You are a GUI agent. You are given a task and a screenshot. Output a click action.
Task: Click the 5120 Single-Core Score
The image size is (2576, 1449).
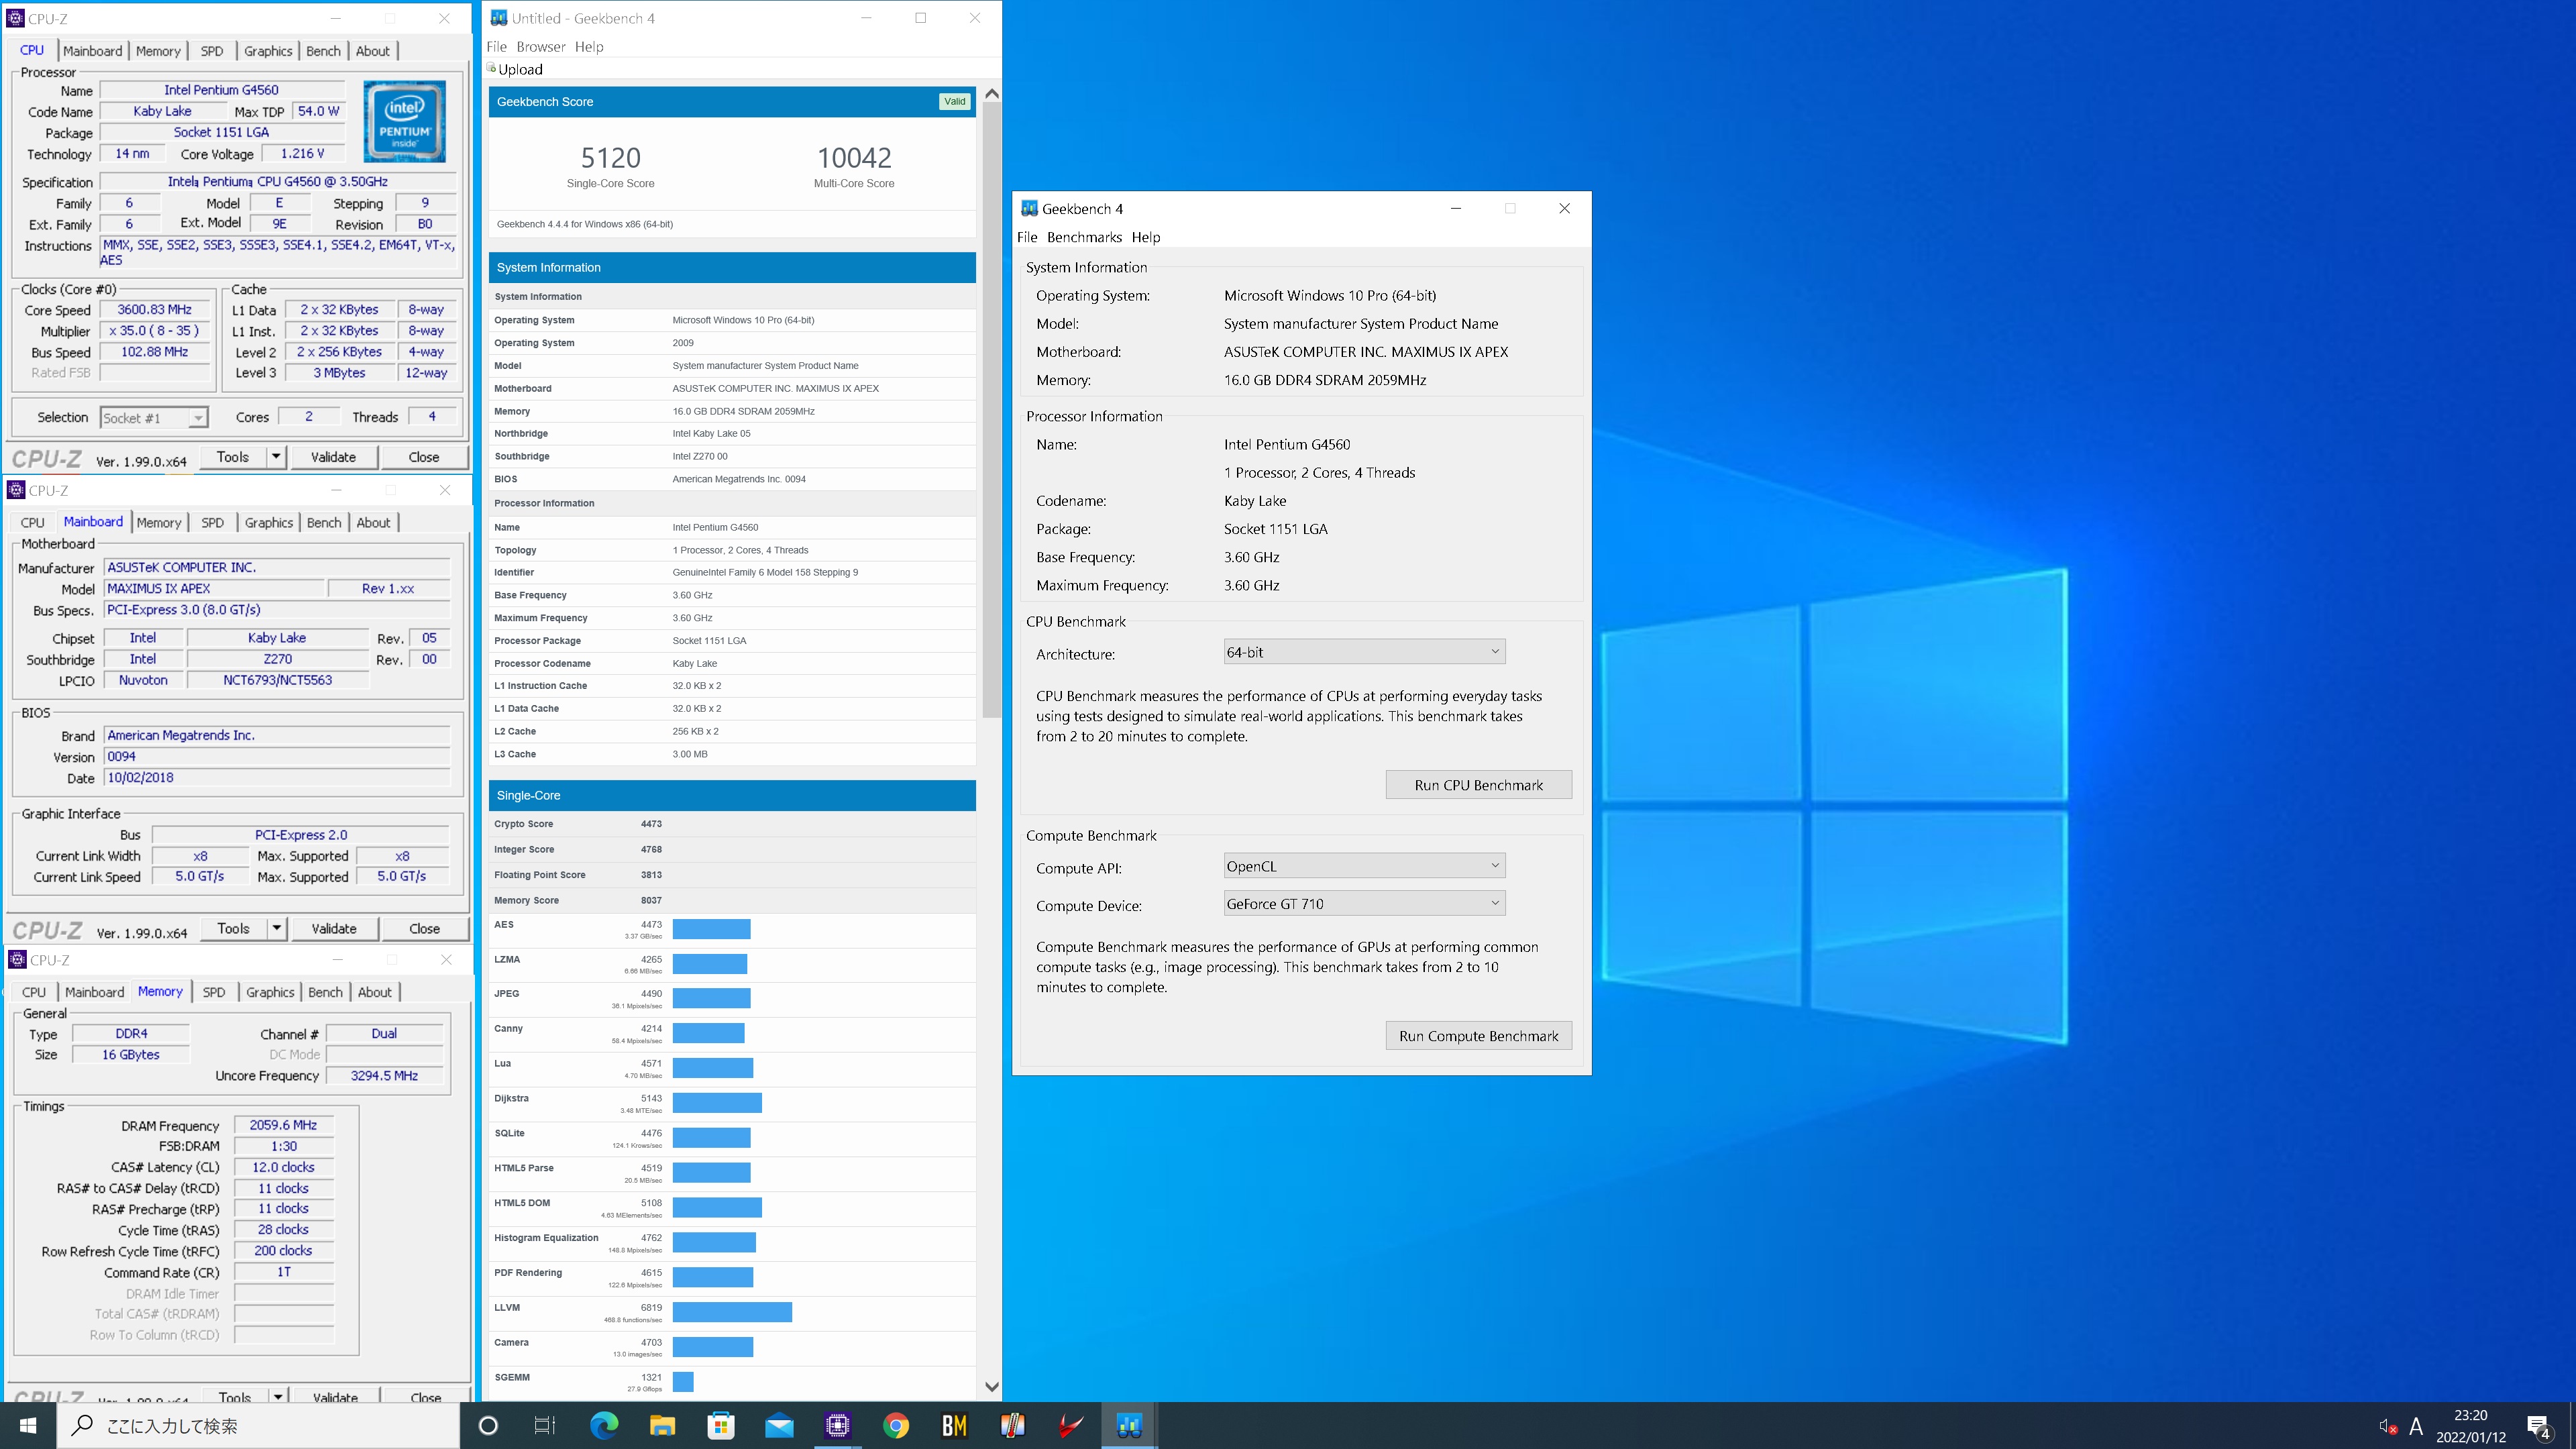[x=610, y=158]
